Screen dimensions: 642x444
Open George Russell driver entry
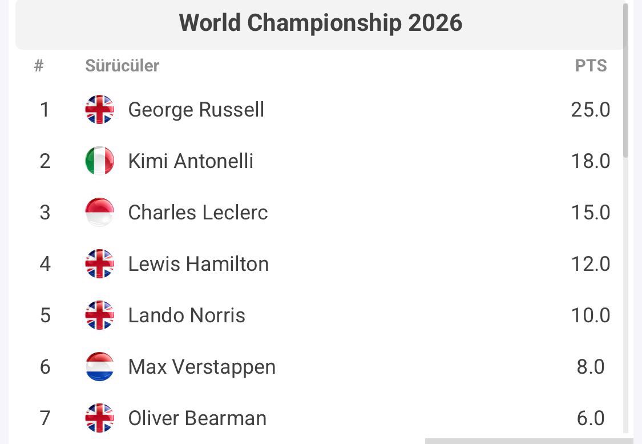click(196, 109)
